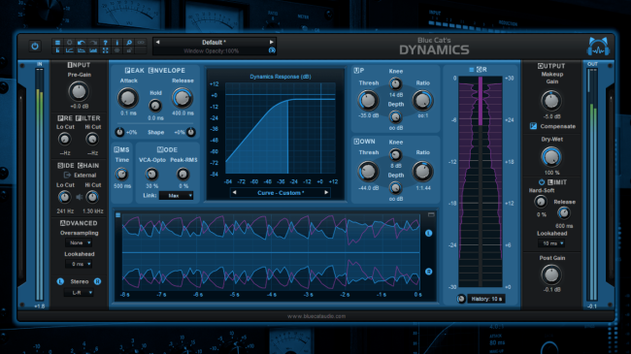Toggle the meters display icon in second toolbar row
The height and width of the screenshot is (354, 631).
tap(57, 50)
